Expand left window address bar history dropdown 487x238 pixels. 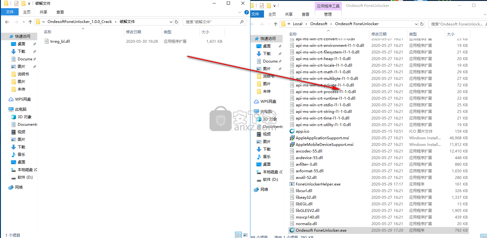click(171, 22)
